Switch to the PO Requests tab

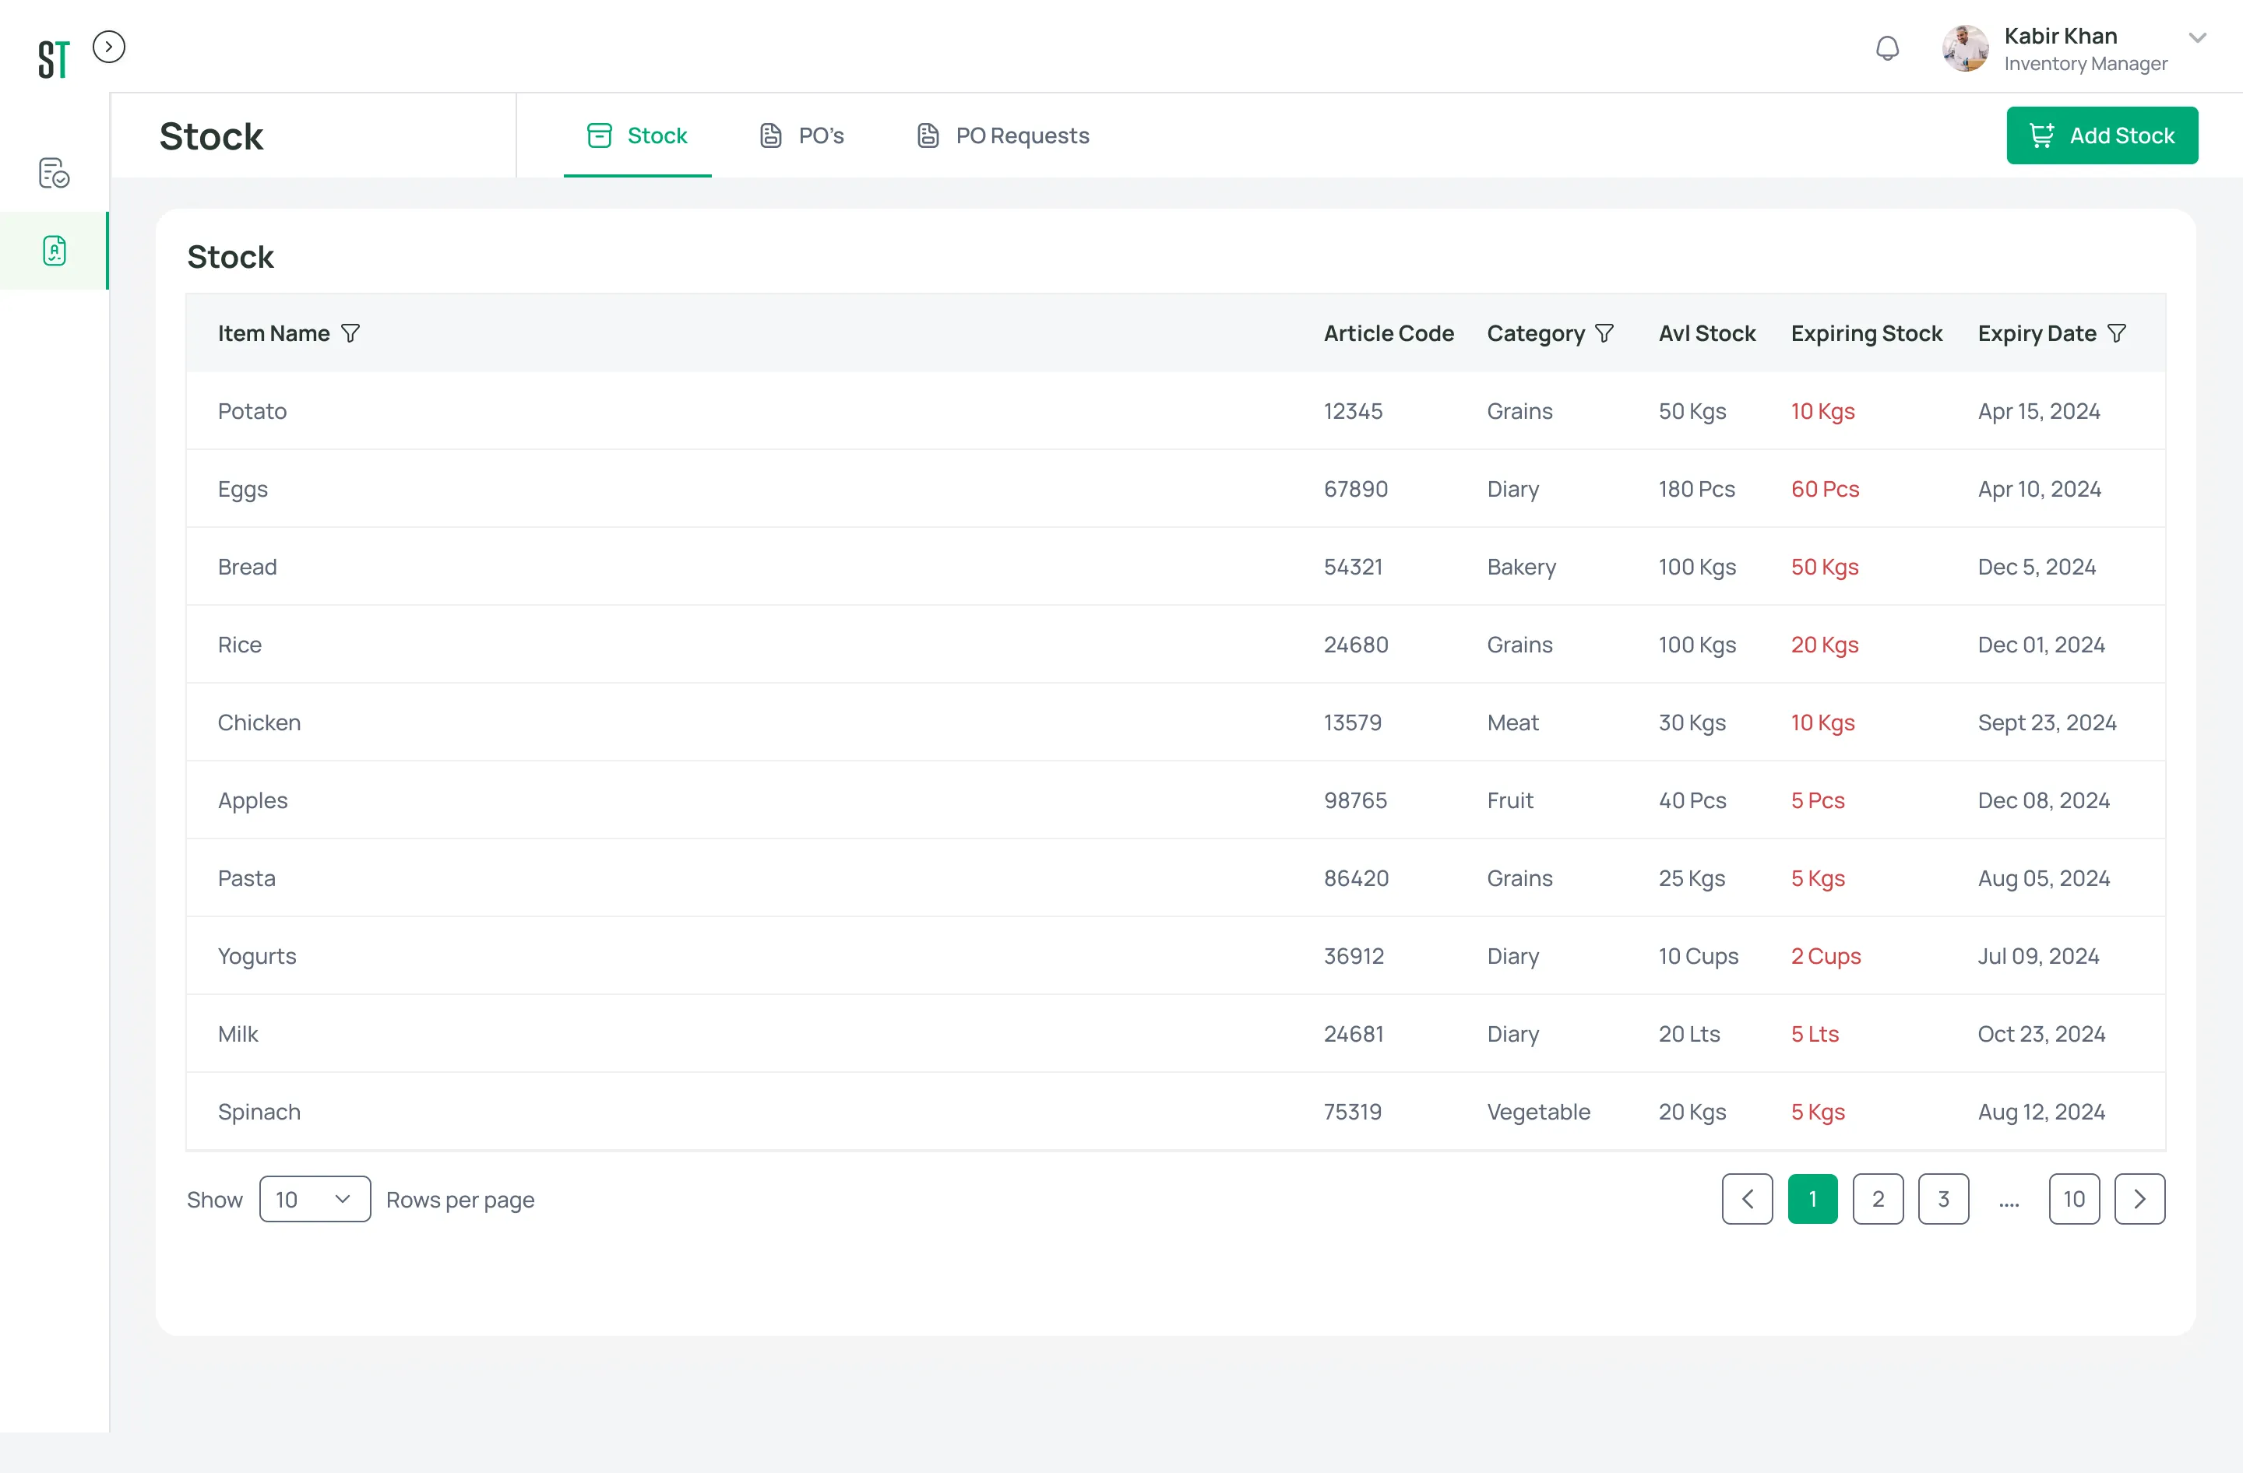pos(1003,135)
